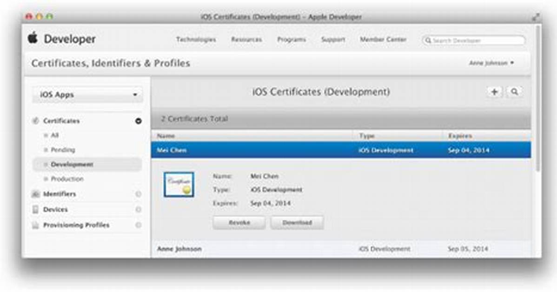Viewport: 557px width, 292px height.
Task: Select the Mei Chen certificate row
Action: click(x=341, y=150)
